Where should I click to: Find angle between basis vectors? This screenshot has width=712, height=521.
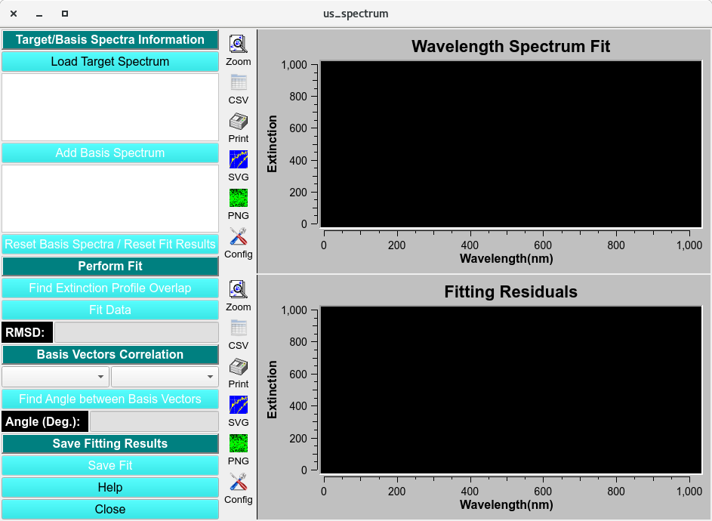110,399
